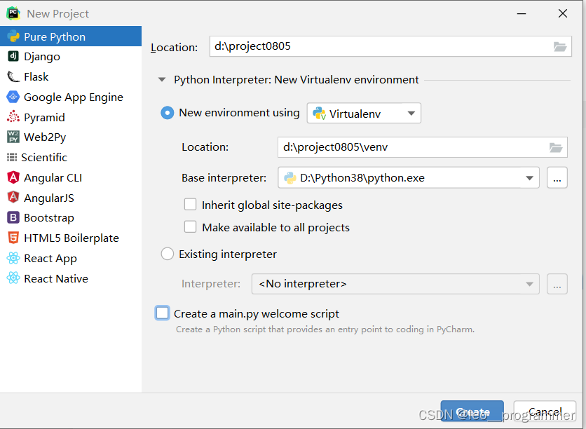Select the Scientific label in project list

pyautogui.click(x=44, y=157)
